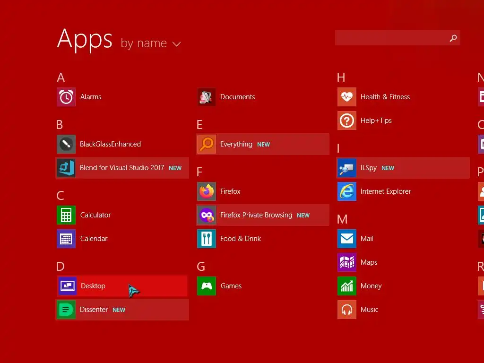Click the 'Maps' label
The height and width of the screenshot is (363, 484).
(x=369, y=262)
